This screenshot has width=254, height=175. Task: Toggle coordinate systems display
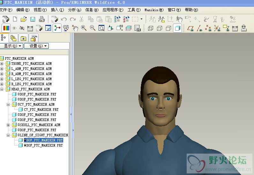217,28
